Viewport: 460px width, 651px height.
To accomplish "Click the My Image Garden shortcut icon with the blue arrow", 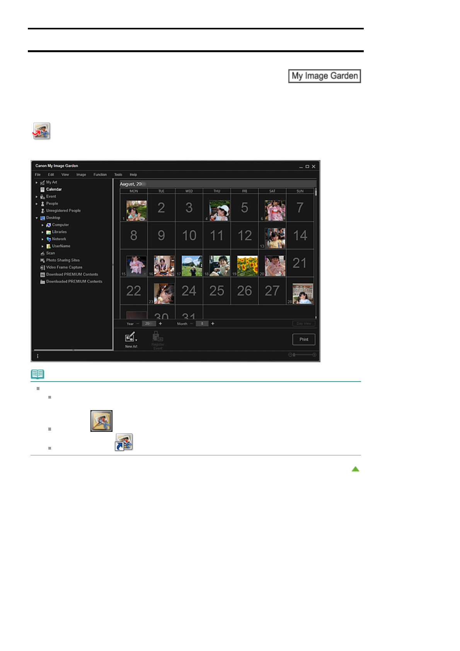I will click(x=124, y=442).
